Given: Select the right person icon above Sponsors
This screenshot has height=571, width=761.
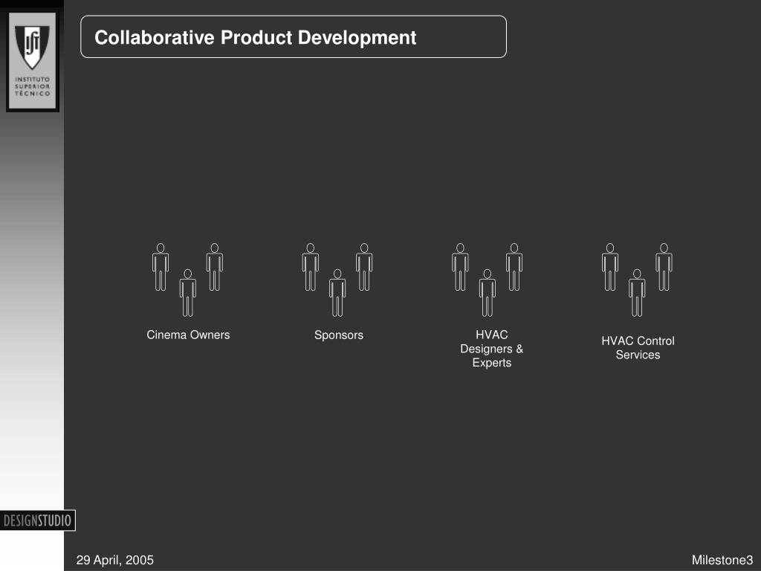Looking at the screenshot, I should click(x=364, y=267).
